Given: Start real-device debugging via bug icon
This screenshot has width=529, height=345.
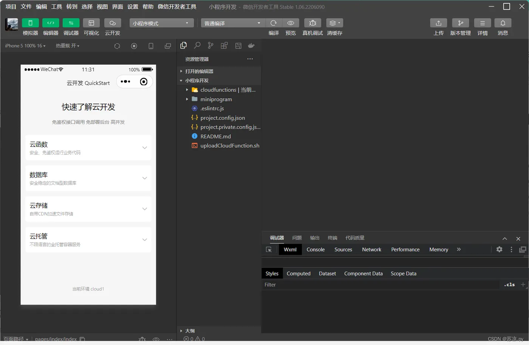Looking at the screenshot, I should pyautogui.click(x=312, y=23).
